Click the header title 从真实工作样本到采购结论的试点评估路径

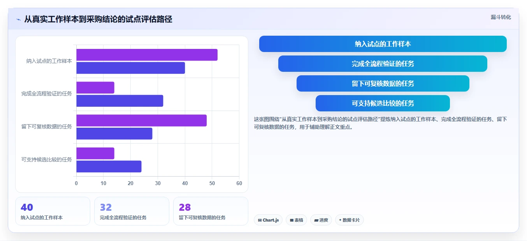98,19
